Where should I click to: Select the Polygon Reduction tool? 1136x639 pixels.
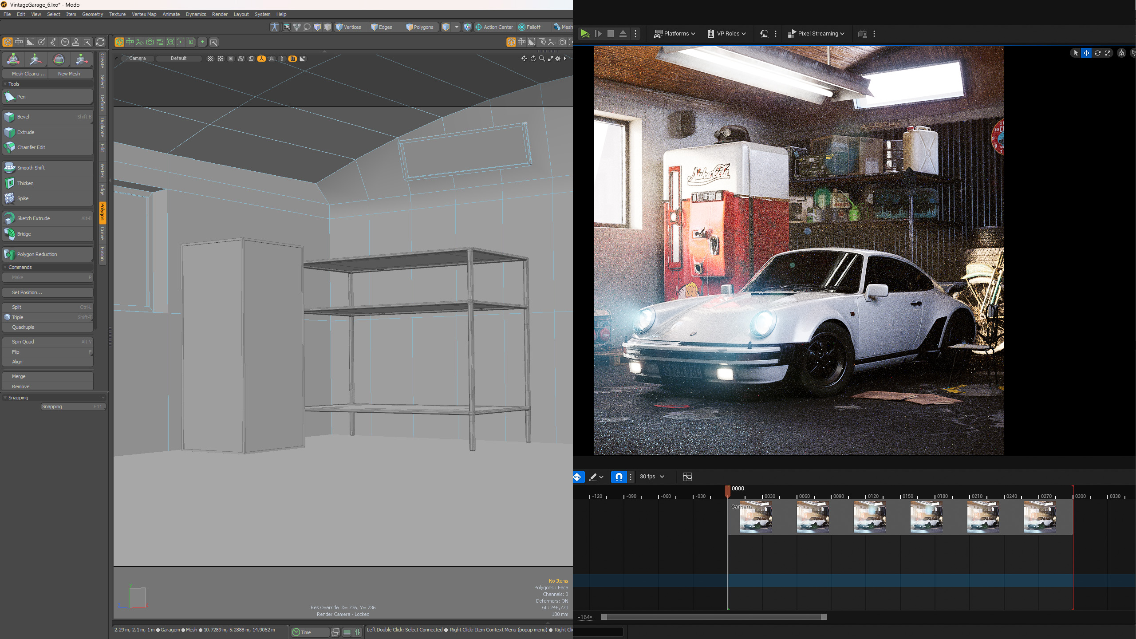[47, 254]
